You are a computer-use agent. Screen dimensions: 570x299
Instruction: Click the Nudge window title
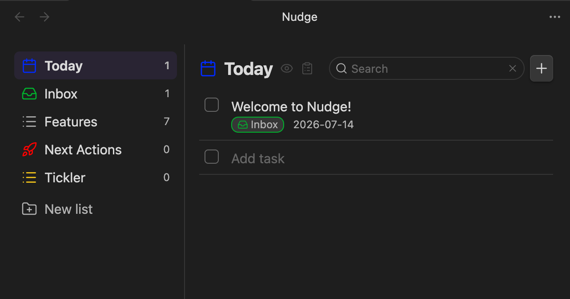300,17
